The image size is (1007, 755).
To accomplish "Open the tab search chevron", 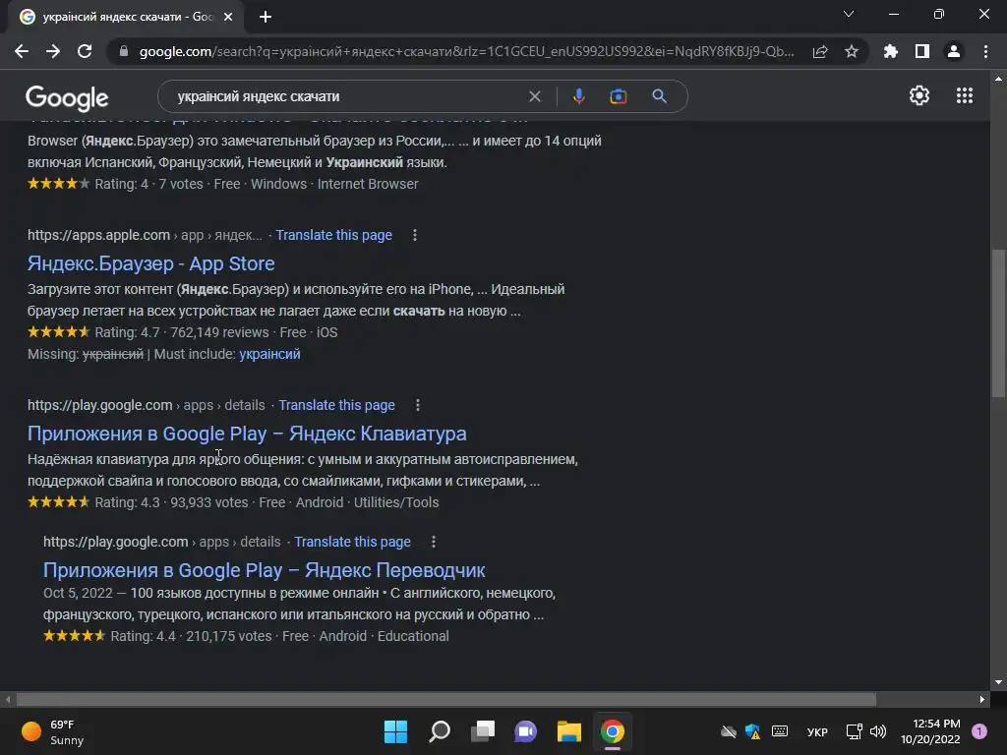I will tap(849, 14).
